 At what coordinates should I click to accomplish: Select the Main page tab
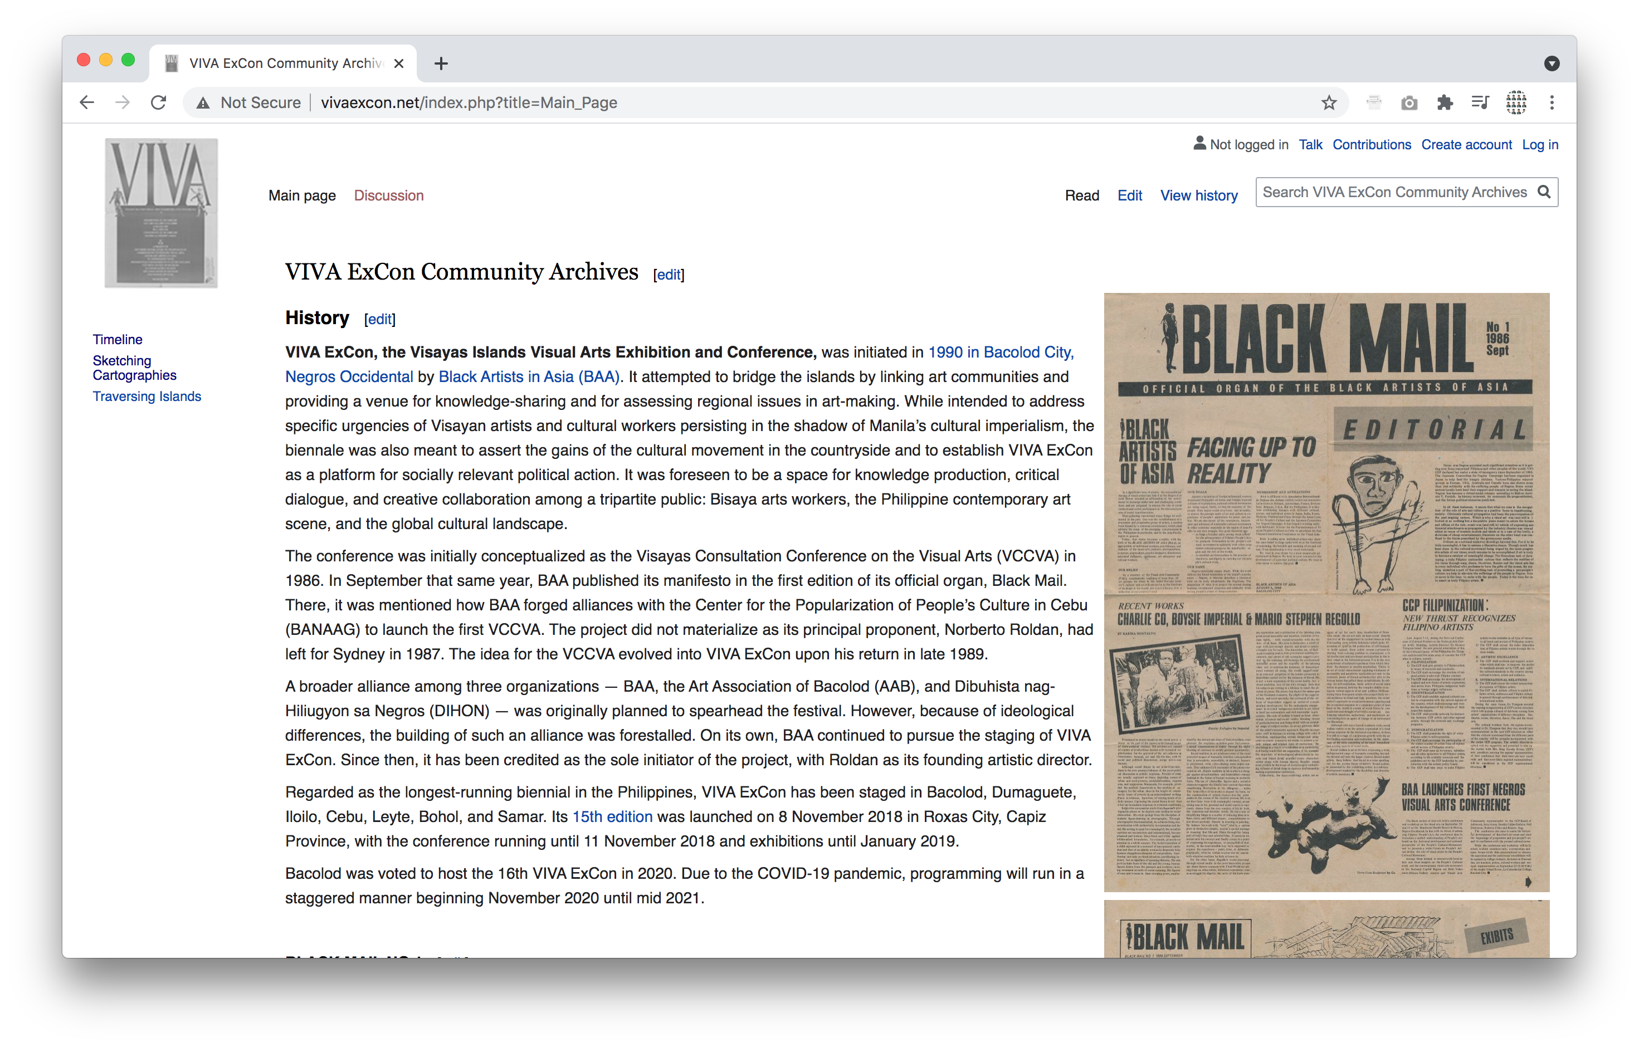tap(302, 196)
